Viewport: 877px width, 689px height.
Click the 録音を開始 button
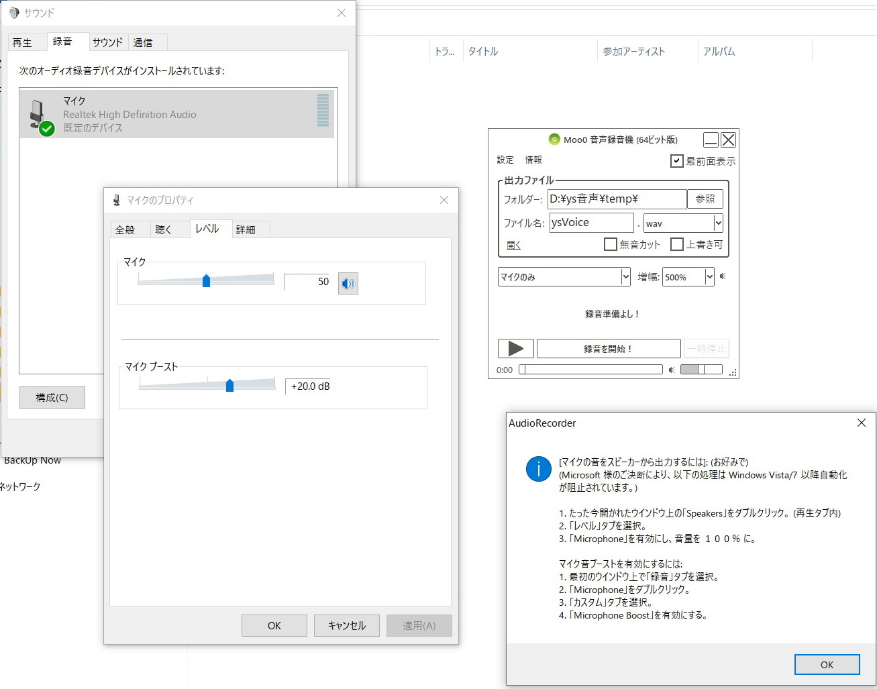[x=609, y=348]
